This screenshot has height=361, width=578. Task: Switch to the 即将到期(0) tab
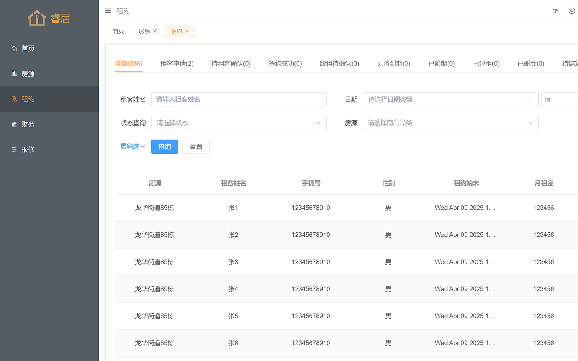[x=393, y=64]
